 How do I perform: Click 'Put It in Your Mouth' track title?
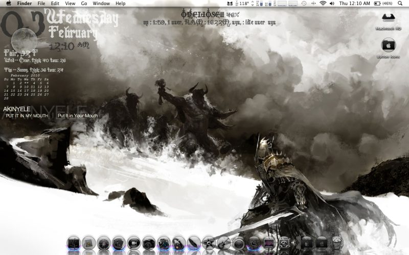click(78, 116)
